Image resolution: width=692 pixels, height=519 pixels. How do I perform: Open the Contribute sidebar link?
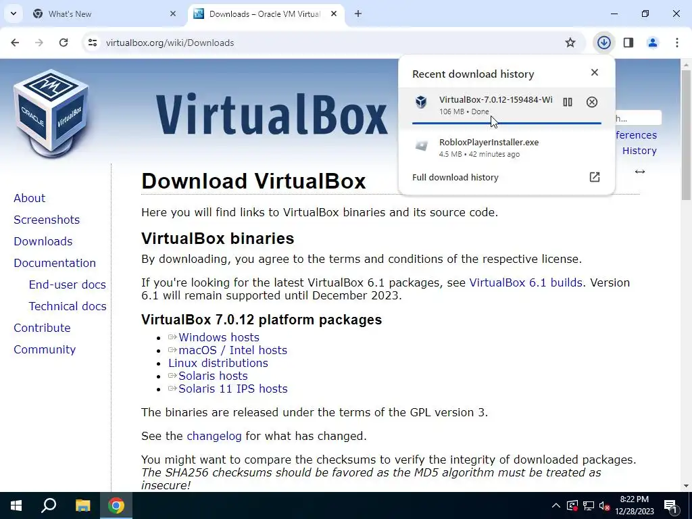pyautogui.click(x=42, y=328)
